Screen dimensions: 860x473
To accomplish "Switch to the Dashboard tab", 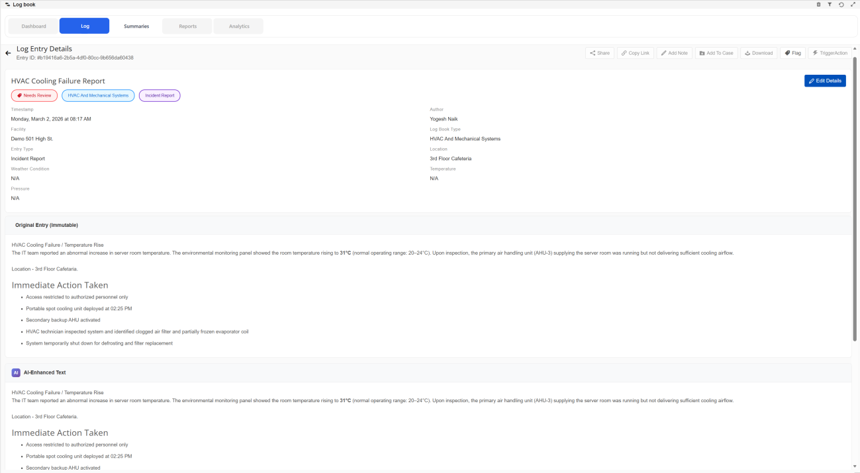I will click(34, 26).
